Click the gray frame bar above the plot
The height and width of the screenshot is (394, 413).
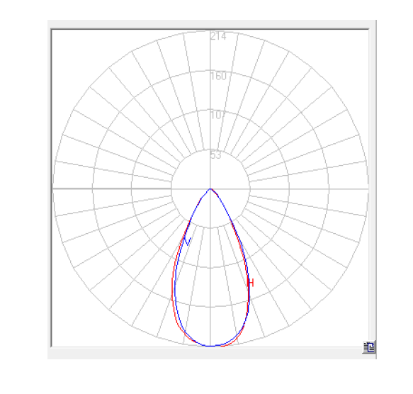pyautogui.click(x=212, y=24)
